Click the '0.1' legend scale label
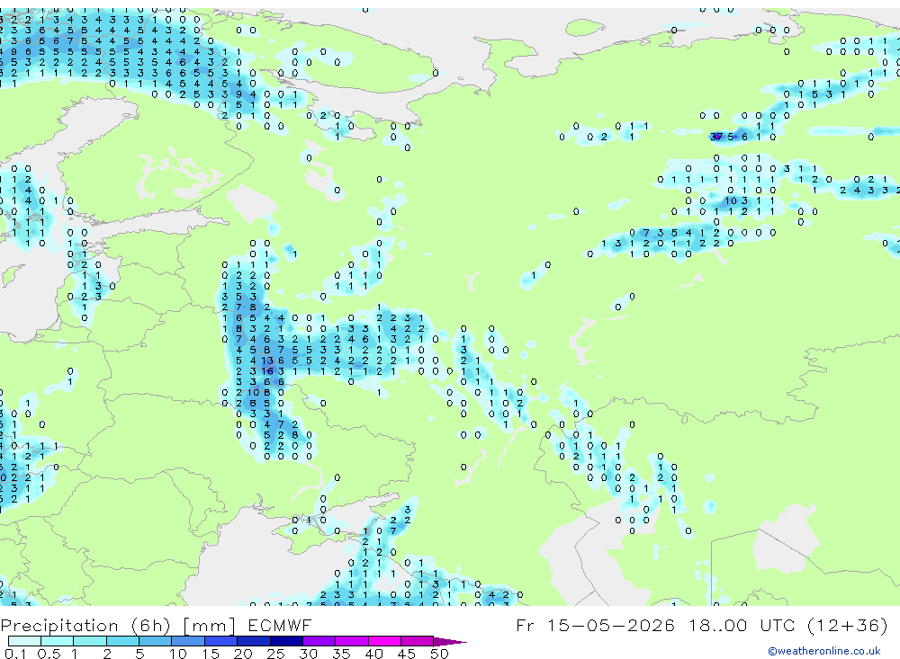Viewport: 900px width, 659px height. [x=15, y=654]
